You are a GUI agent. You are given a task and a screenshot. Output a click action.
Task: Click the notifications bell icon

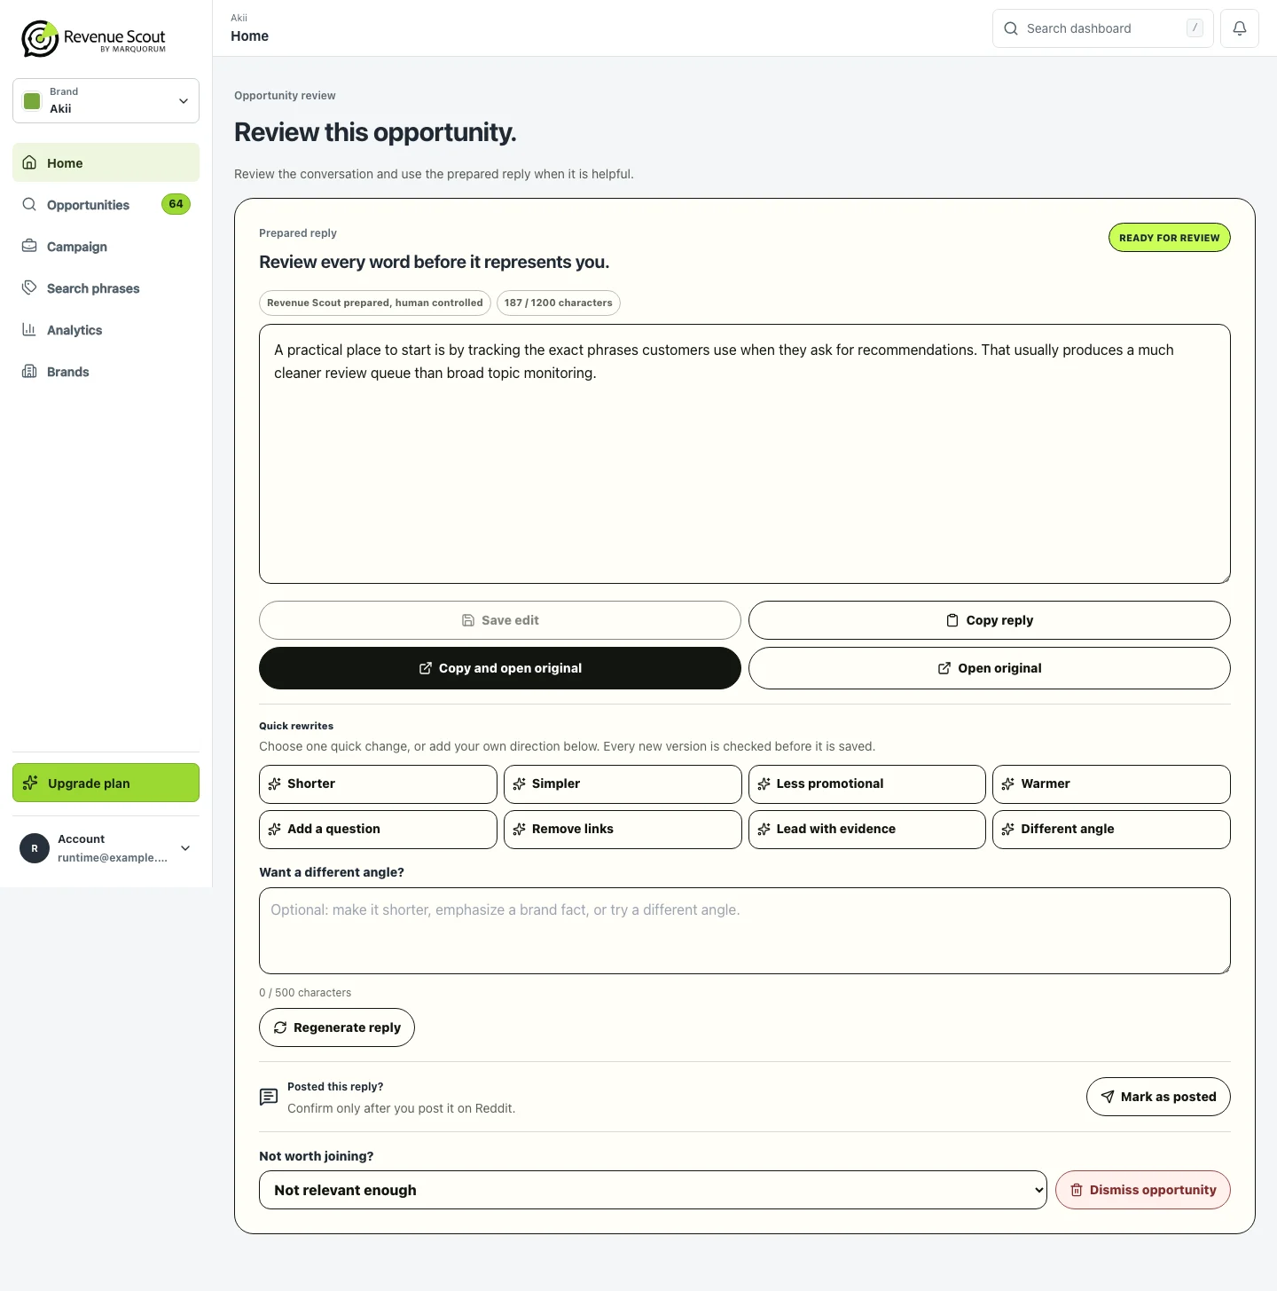click(1240, 28)
